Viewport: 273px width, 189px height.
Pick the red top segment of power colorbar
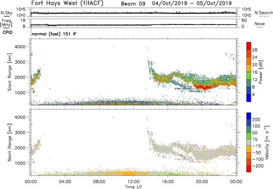coord(249,46)
